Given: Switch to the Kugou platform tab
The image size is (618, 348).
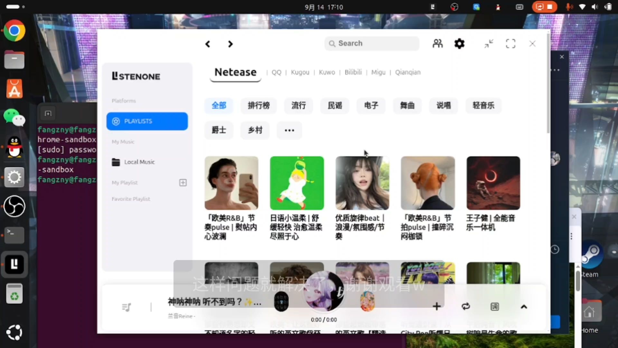Looking at the screenshot, I should point(300,72).
